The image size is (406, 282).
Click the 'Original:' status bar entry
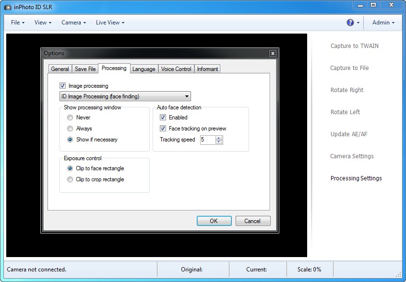pos(191,270)
